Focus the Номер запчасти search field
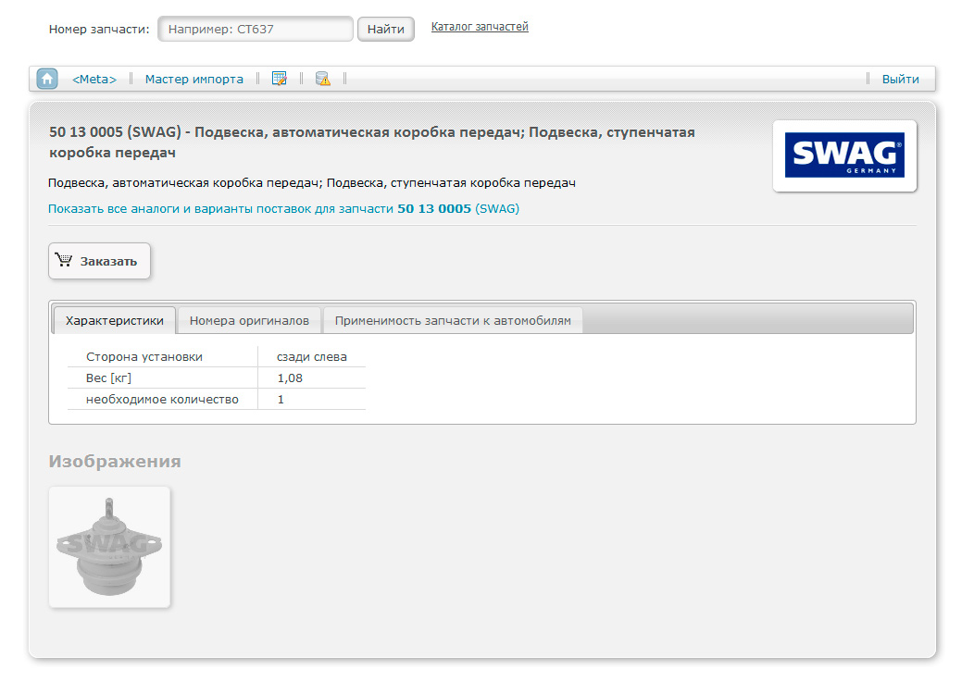The height and width of the screenshot is (681, 974). pyautogui.click(x=256, y=30)
